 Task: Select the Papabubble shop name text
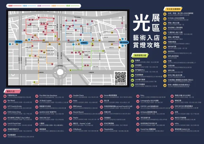[x=109, y=129]
